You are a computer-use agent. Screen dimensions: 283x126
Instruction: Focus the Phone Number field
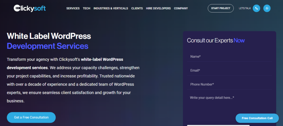click(x=230, y=84)
